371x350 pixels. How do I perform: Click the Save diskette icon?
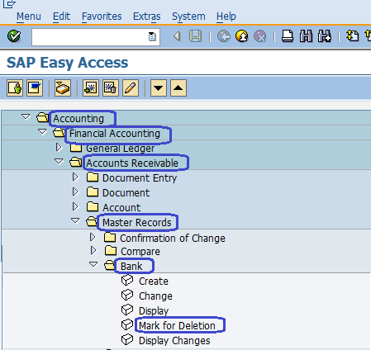point(196,36)
